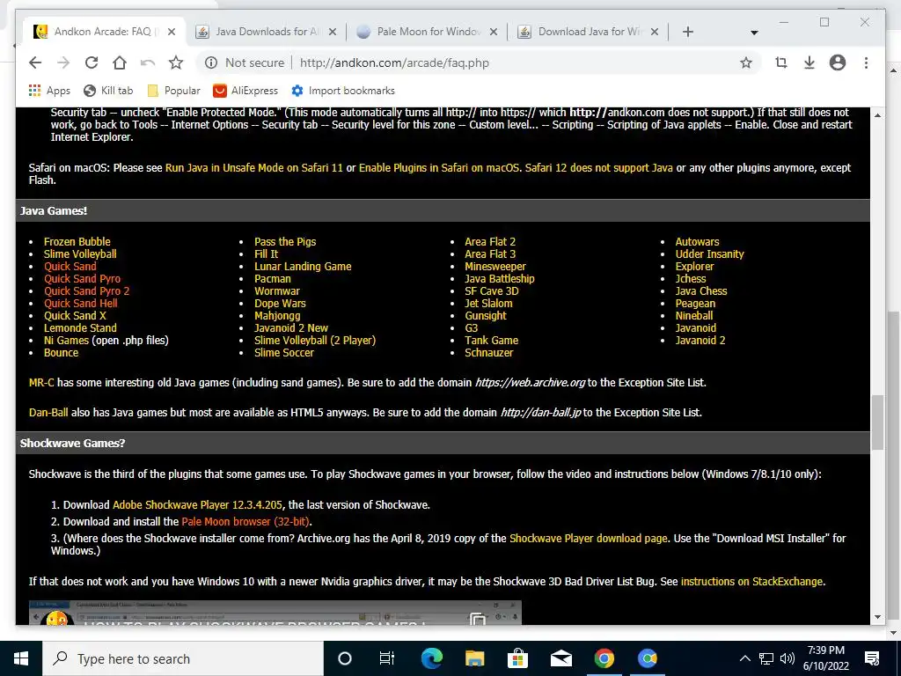This screenshot has width=901, height=676.
Task: Open instructions on StackExchange link
Action: point(751,581)
